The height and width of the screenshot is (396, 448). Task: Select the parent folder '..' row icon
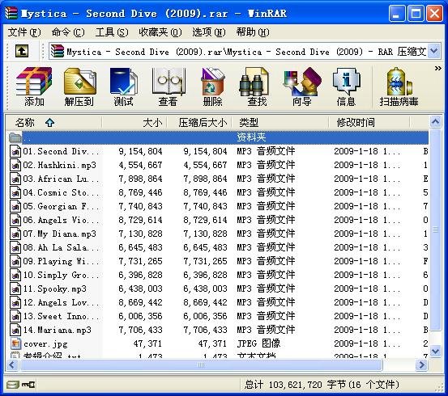click(x=15, y=137)
